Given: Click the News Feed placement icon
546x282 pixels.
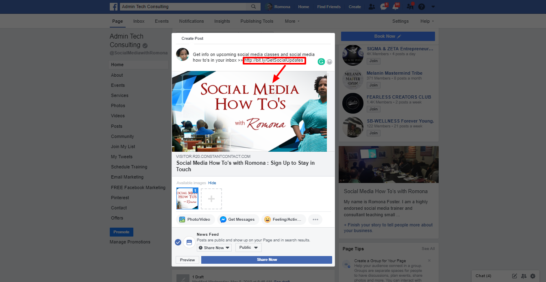Looking at the screenshot, I should tap(189, 242).
